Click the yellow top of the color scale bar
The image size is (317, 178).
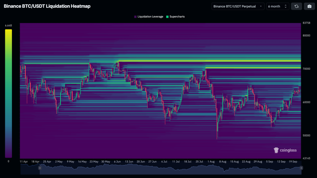pyautogui.click(x=8, y=32)
